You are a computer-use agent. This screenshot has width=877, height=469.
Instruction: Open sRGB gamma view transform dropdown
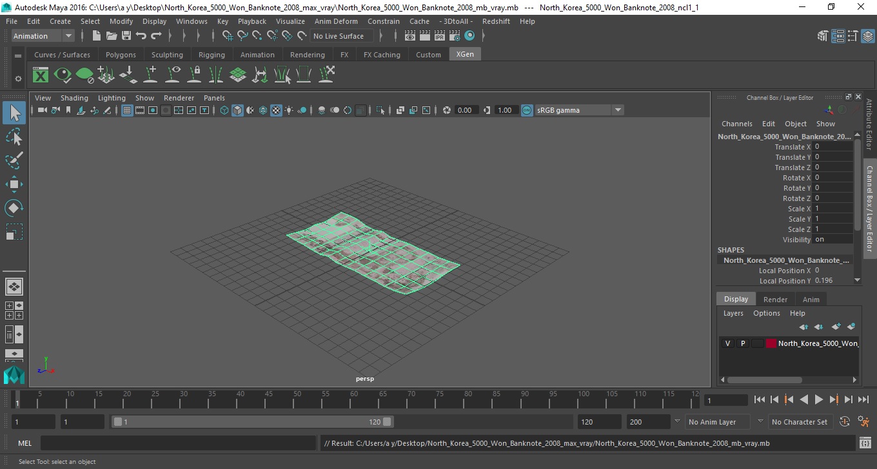578,110
